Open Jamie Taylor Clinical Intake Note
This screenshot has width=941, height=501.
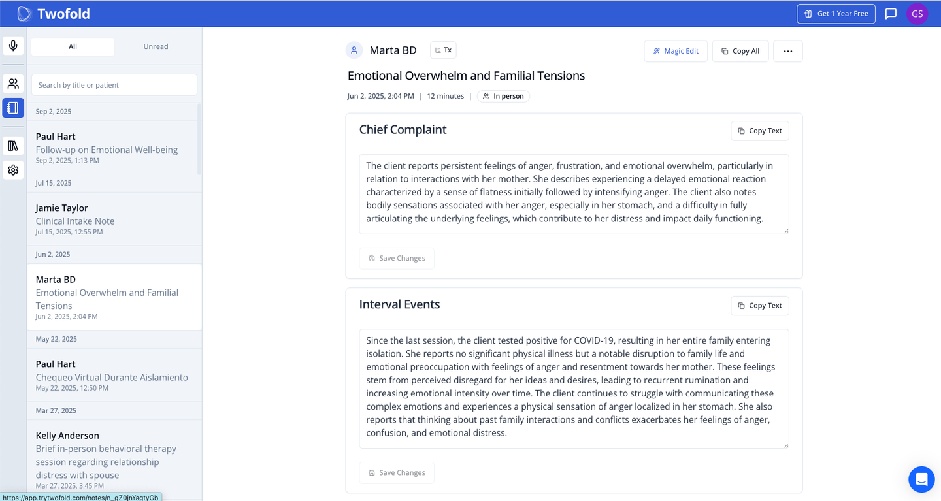click(x=114, y=219)
